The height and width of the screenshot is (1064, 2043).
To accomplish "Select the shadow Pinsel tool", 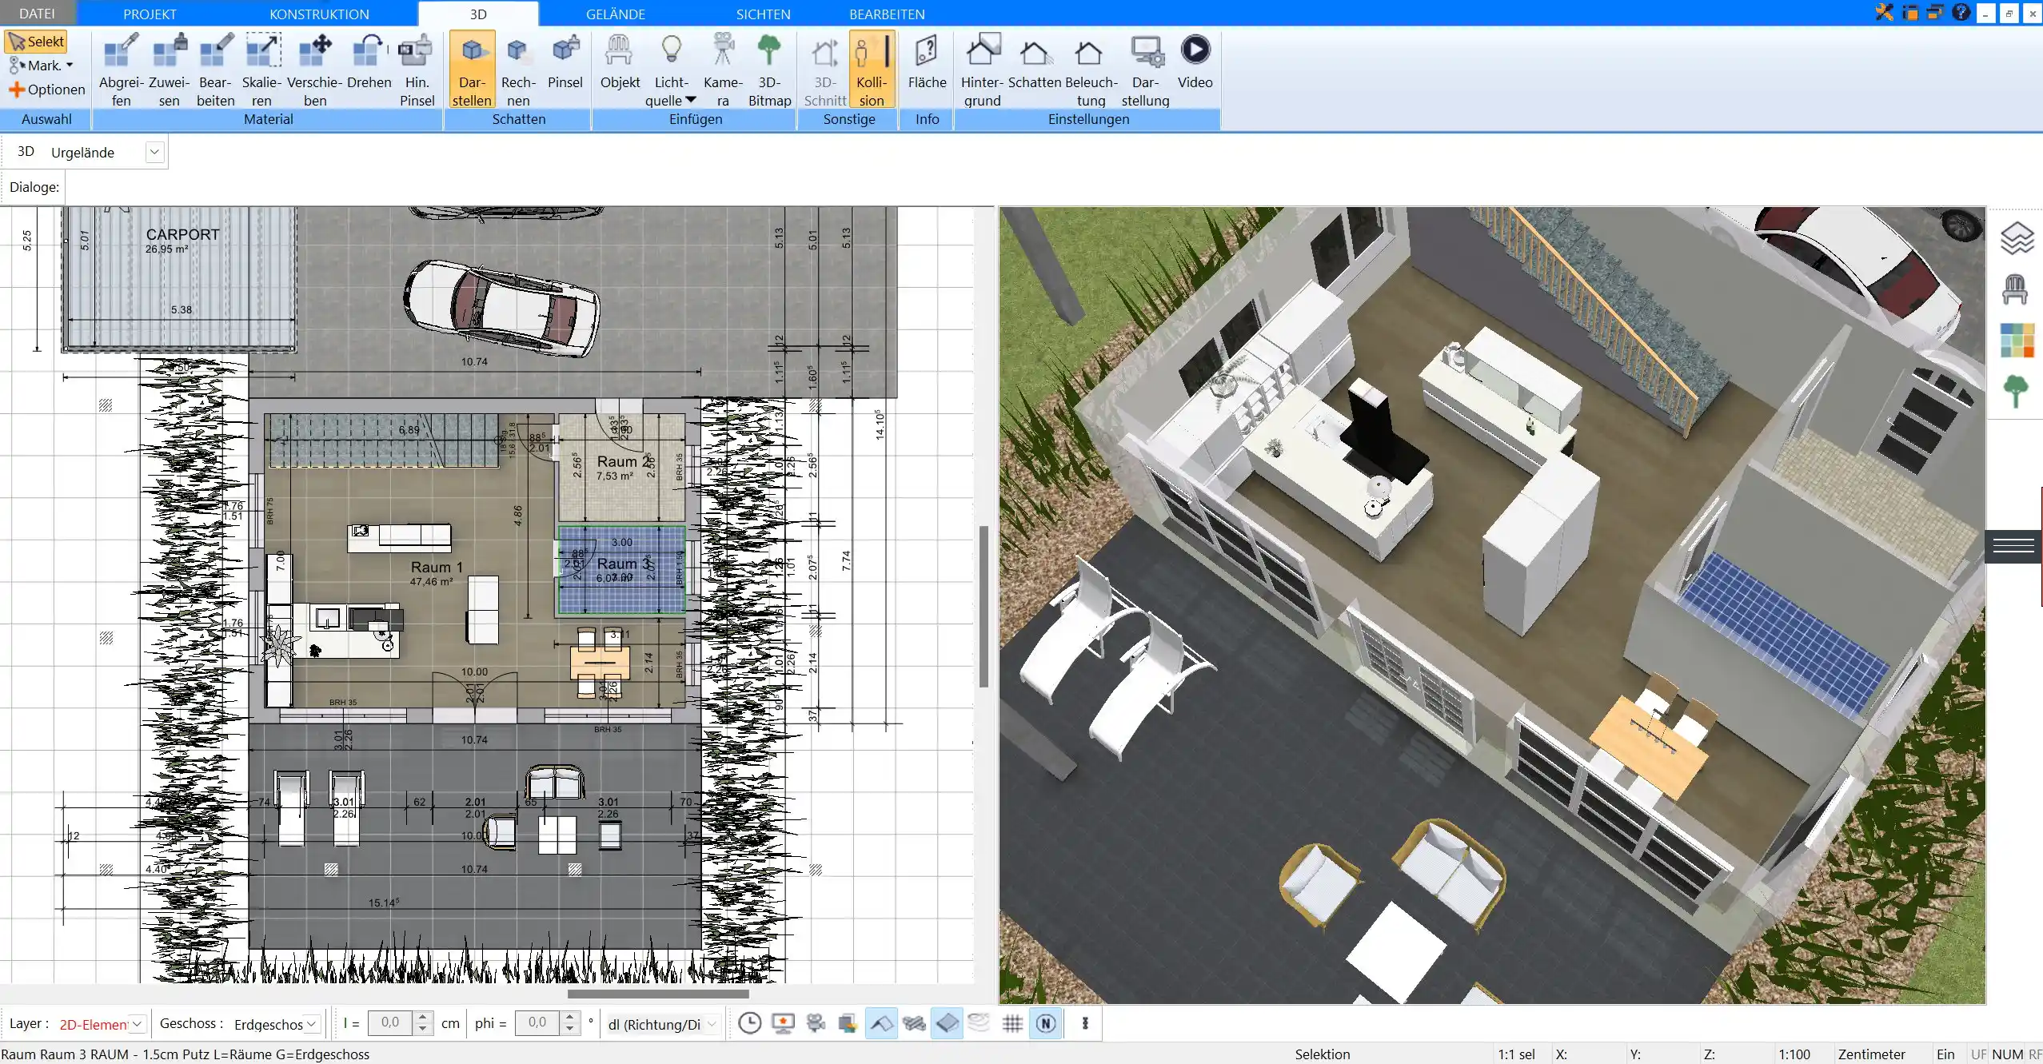I will (565, 61).
